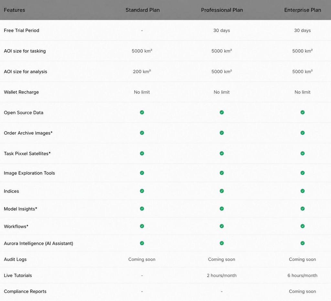Select the Live Tutorials row label
The width and height of the screenshot is (331, 301).
pos(18,275)
